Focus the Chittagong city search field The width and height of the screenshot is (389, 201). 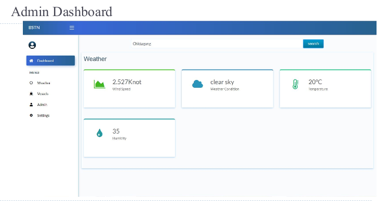click(x=217, y=44)
